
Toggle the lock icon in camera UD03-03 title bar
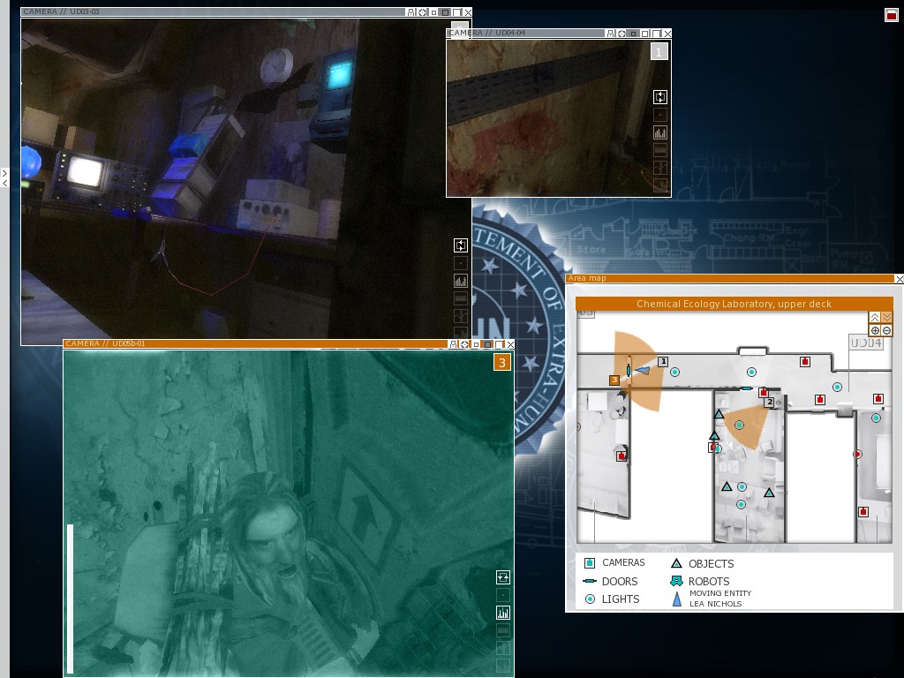pyautogui.click(x=411, y=12)
